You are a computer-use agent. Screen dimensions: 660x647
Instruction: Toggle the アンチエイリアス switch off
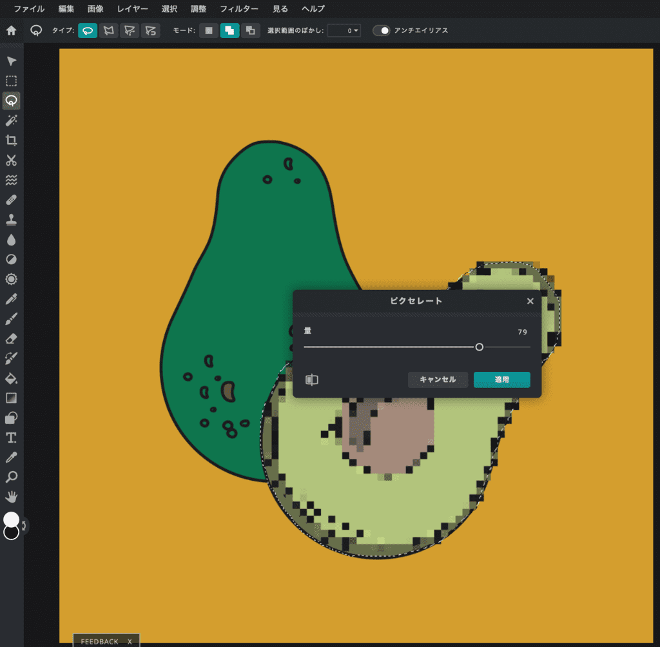(x=380, y=30)
